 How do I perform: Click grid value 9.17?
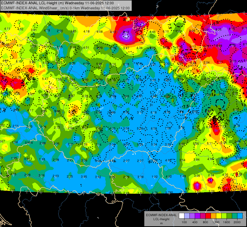pyautogui.click(x=193, y=47)
